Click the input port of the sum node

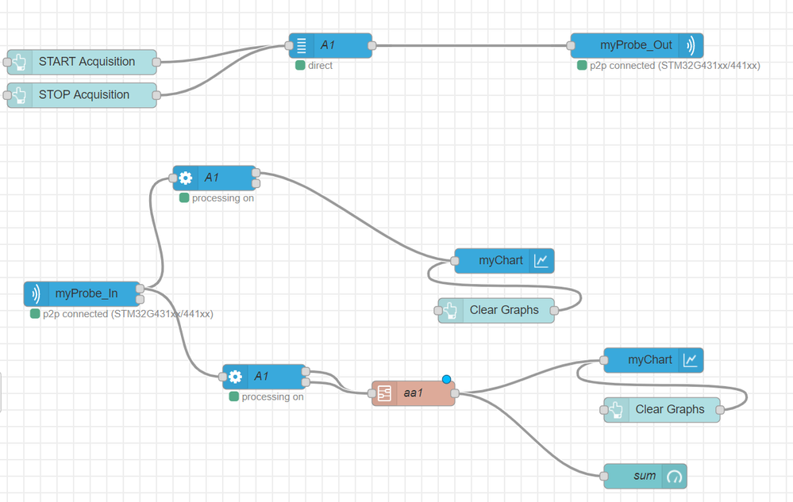pos(603,477)
